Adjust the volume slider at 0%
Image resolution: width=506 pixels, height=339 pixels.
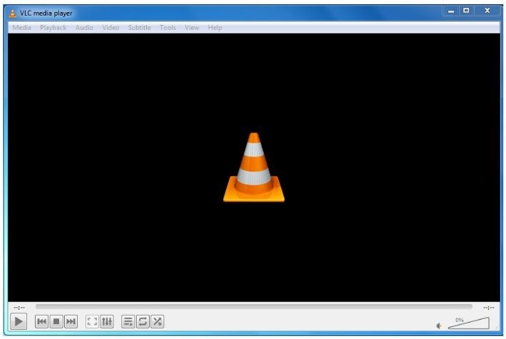[x=468, y=323]
